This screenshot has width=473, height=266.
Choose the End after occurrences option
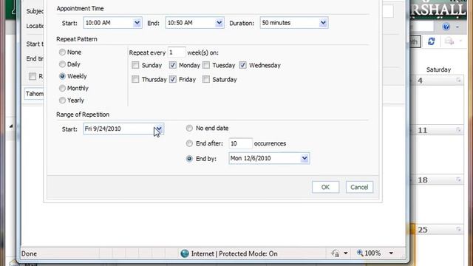(x=189, y=143)
